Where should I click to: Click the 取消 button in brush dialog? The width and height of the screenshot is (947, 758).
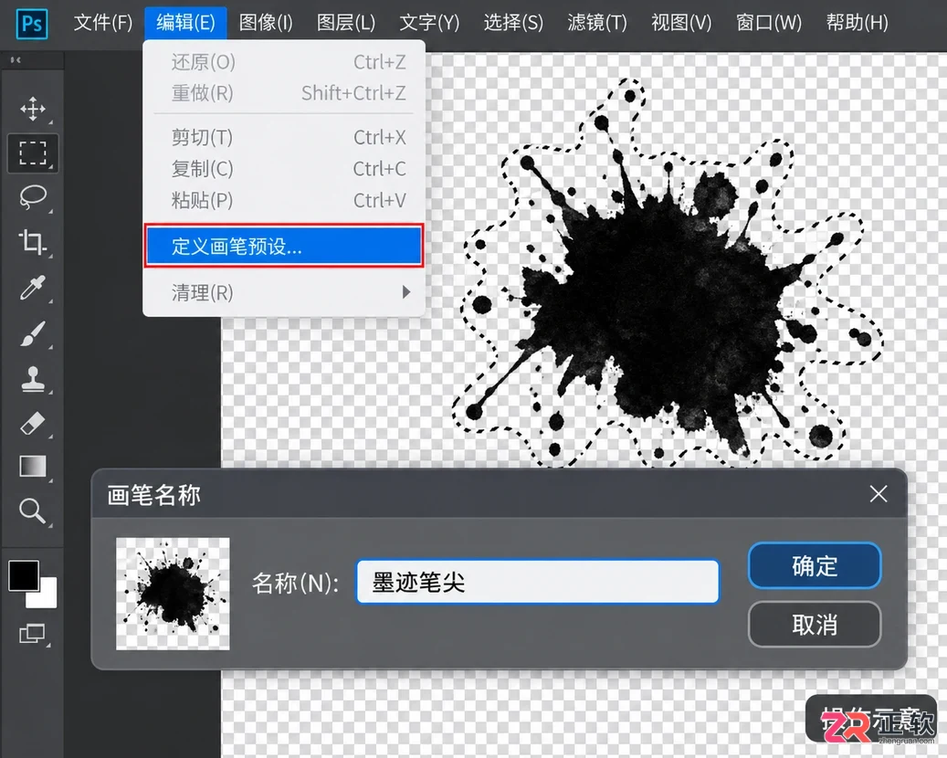coord(815,624)
